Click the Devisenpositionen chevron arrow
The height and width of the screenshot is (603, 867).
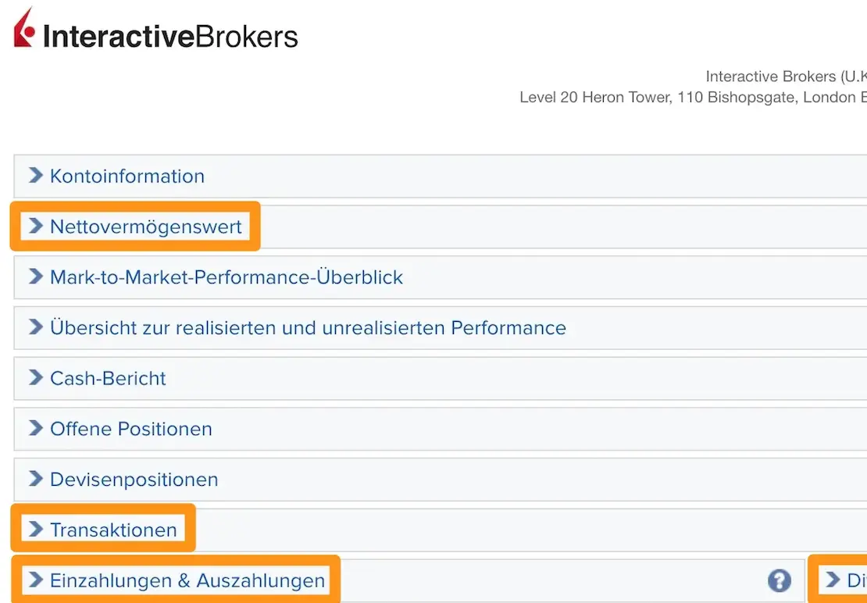click(x=35, y=480)
